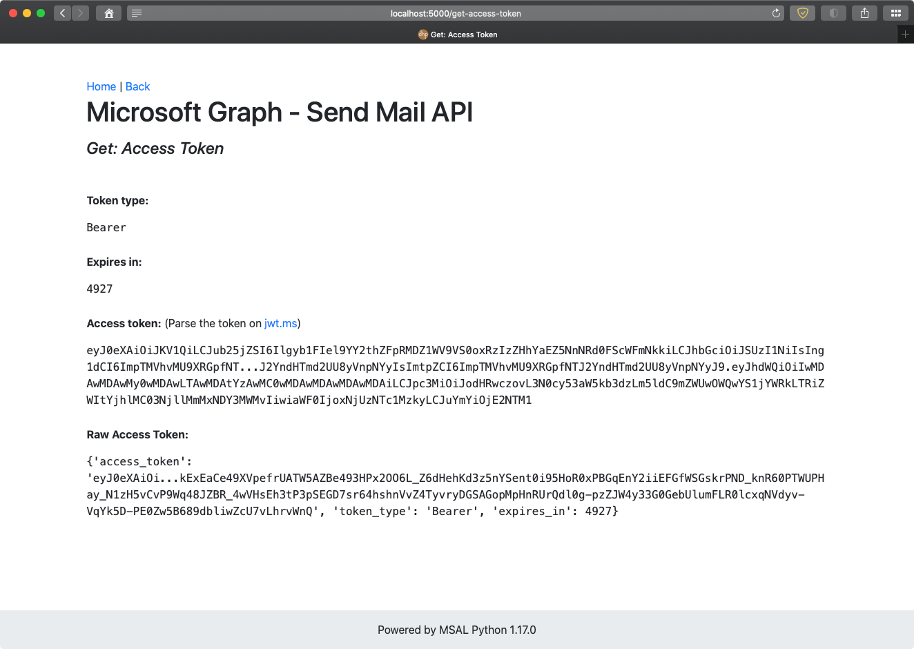This screenshot has width=914, height=649.
Task: Open the half-shield privacy report icon
Action: tap(833, 13)
